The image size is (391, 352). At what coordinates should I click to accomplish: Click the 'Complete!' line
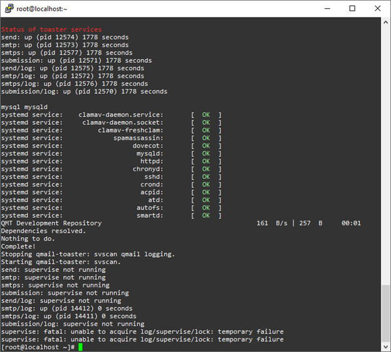click(x=18, y=247)
